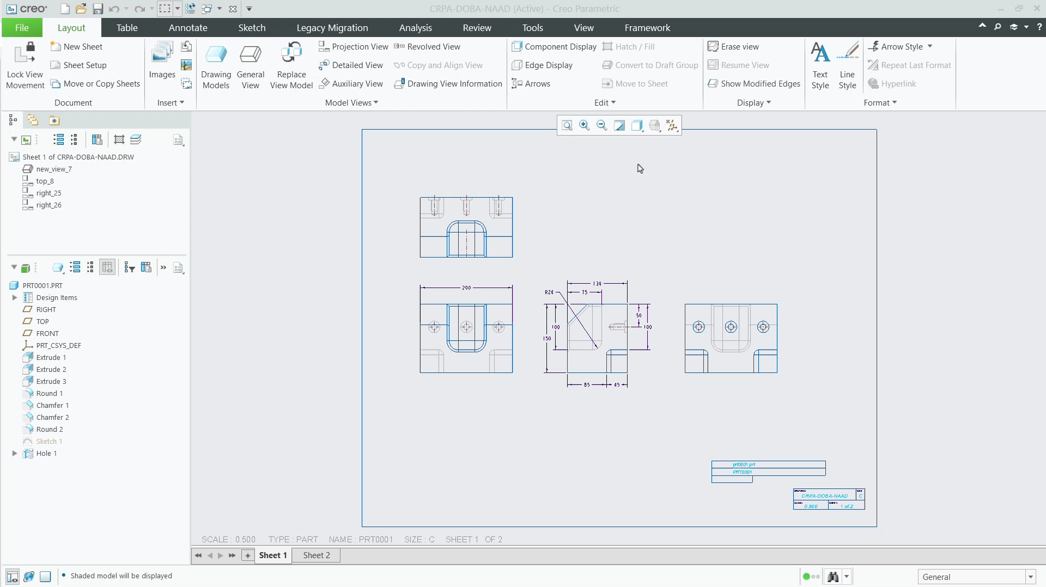The width and height of the screenshot is (1046, 587).
Task: Click the command search magnifier icon
Action: (998, 27)
